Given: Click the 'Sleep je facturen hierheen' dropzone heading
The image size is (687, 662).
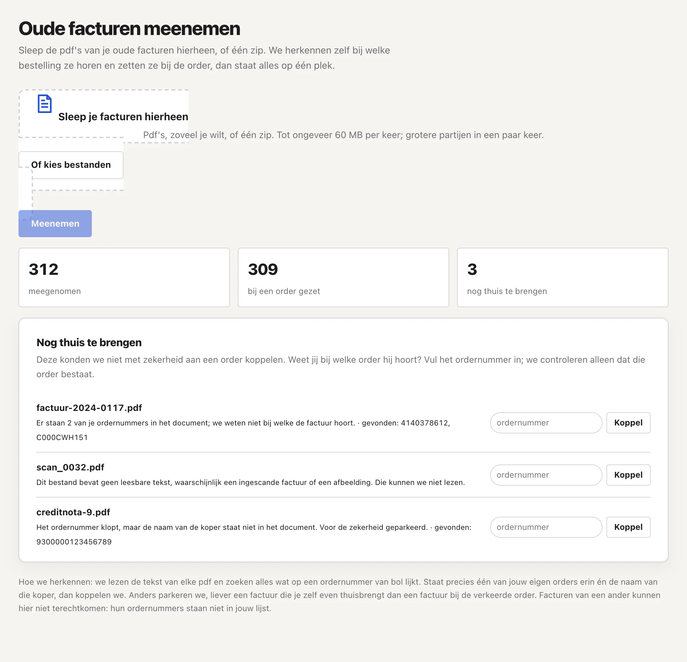Looking at the screenshot, I should (123, 117).
